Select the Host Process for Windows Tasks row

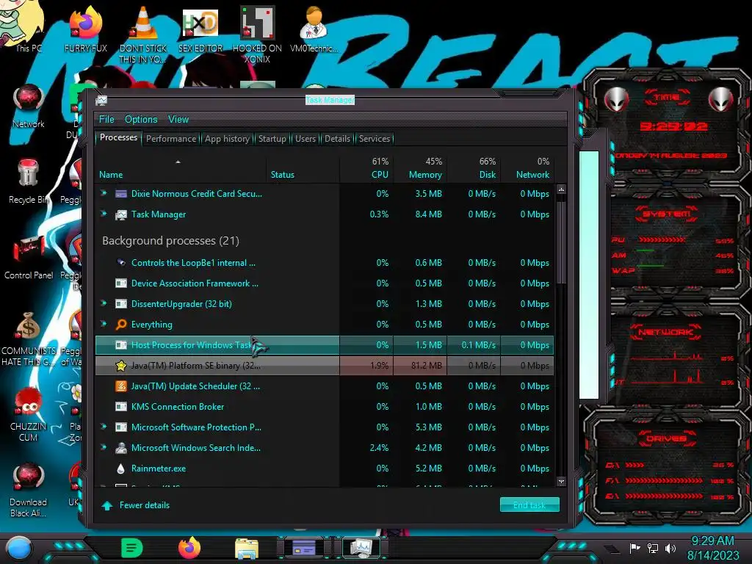(x=325, y=345)
